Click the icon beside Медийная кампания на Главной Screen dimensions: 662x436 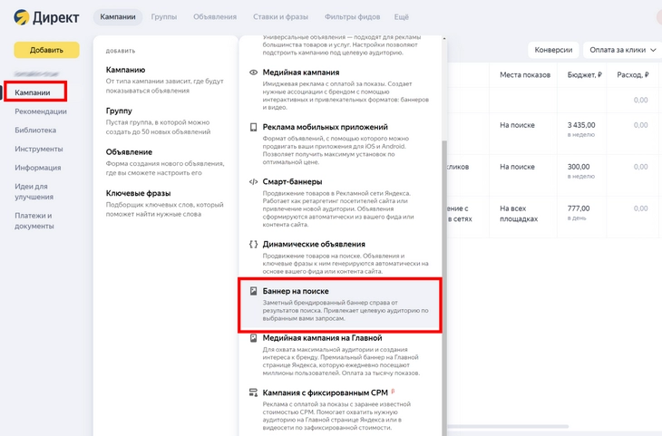tap(253, 338)
